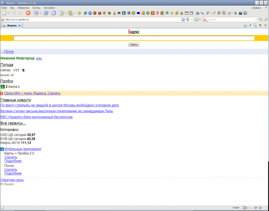Image resolution: width=269 pixels, height=211 pixels.
Task: Click the yellow tabs icon in the status bar
Action: (x=251, y=207)
